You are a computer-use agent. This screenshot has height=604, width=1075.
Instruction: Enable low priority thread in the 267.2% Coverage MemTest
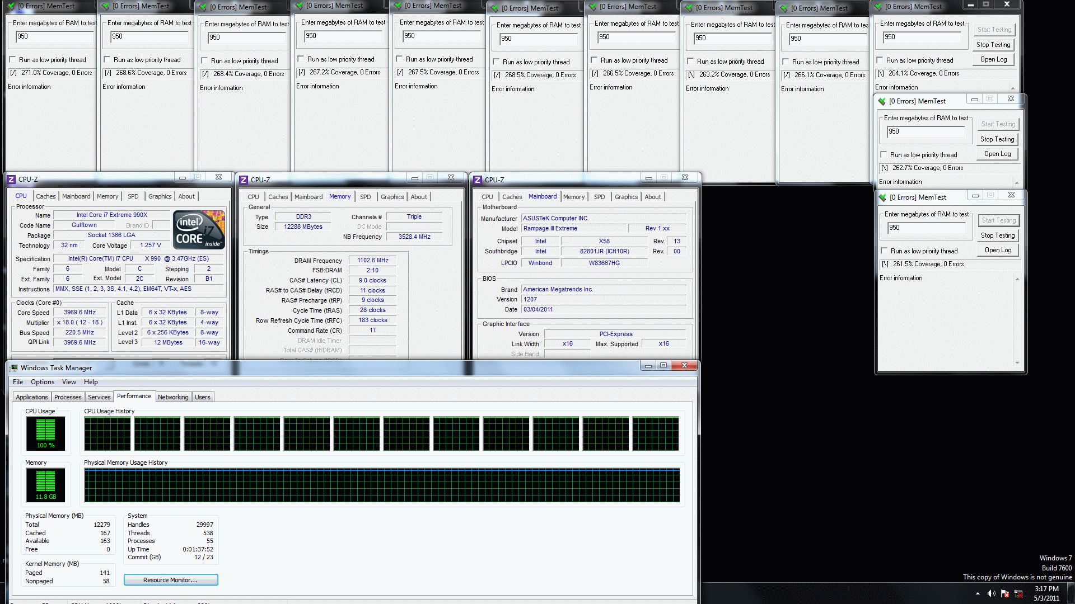[301, 59]
